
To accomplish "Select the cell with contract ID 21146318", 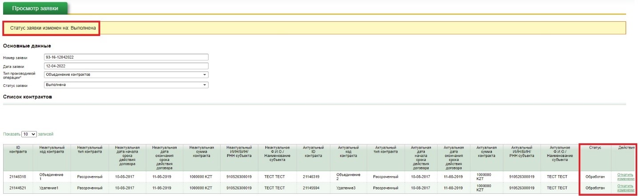I will [x=19, y=176].
